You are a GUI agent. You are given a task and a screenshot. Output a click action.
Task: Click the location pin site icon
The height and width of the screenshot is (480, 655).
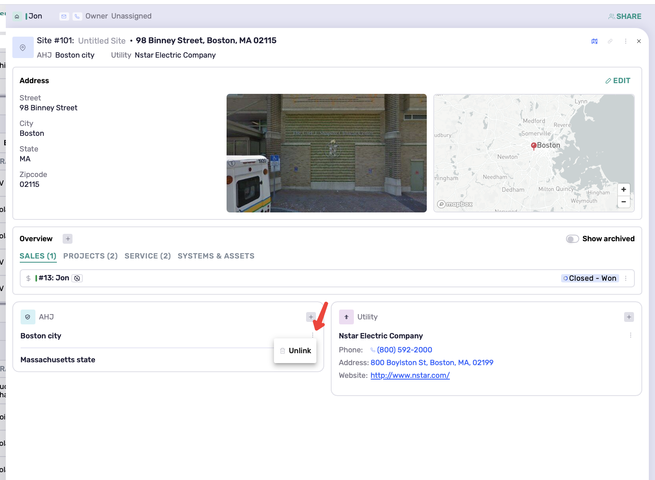[23, 47]
